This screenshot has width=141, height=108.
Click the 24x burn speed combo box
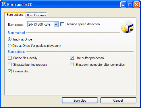tap(43, 24)
